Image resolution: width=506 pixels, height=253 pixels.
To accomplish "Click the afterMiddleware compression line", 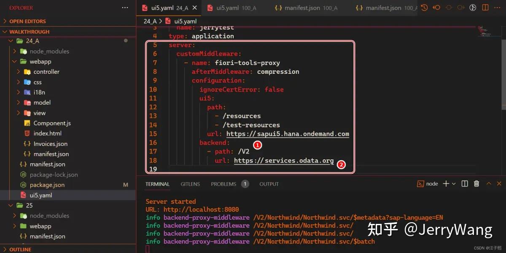I will 245,72.
